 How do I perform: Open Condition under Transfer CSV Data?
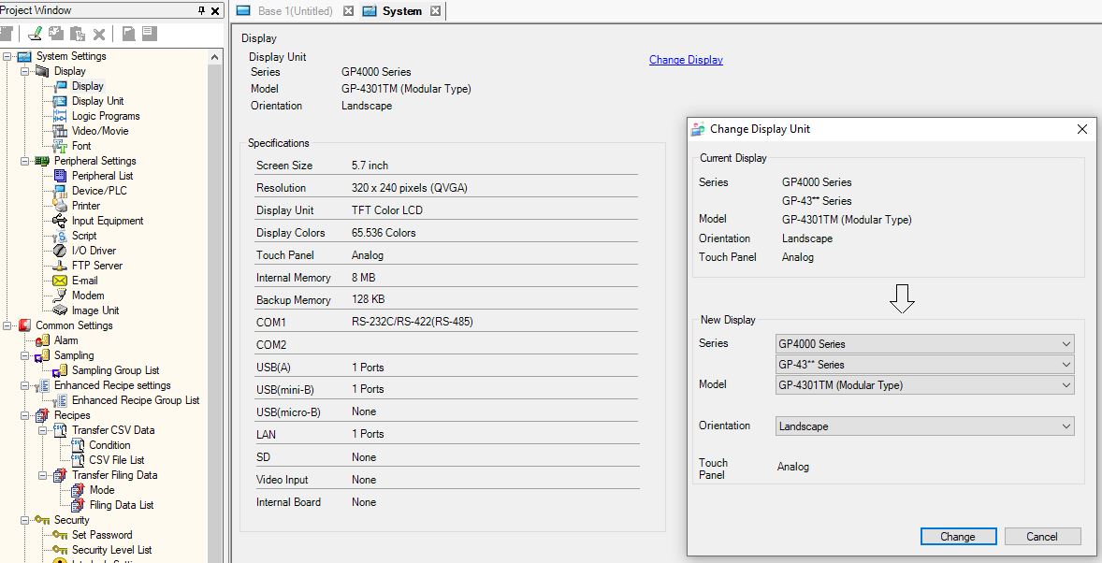(109, 445)
